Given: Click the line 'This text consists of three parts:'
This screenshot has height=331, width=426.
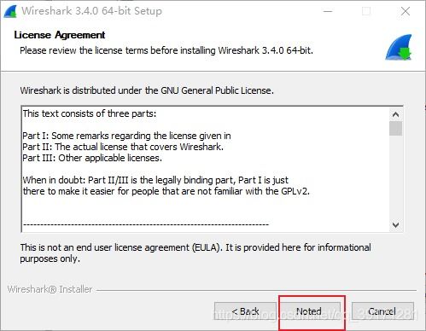Looking at the screenshot, I should coord(90,113).
